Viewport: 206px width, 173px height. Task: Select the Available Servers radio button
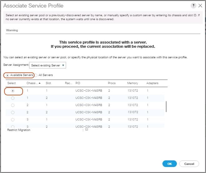(x=7, y=75)
